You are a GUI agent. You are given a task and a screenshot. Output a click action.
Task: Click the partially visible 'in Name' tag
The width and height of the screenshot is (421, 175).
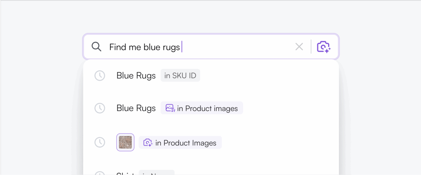click(157, 173)
